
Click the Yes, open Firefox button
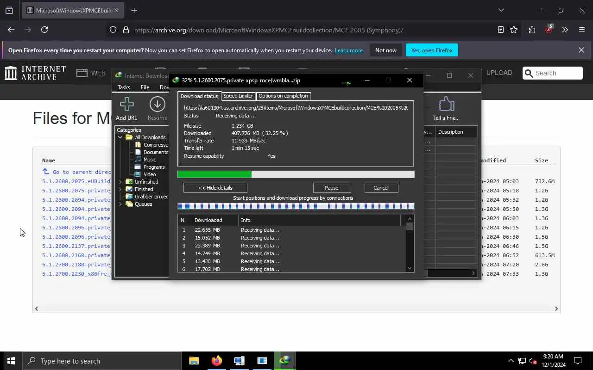coord(432,50)
